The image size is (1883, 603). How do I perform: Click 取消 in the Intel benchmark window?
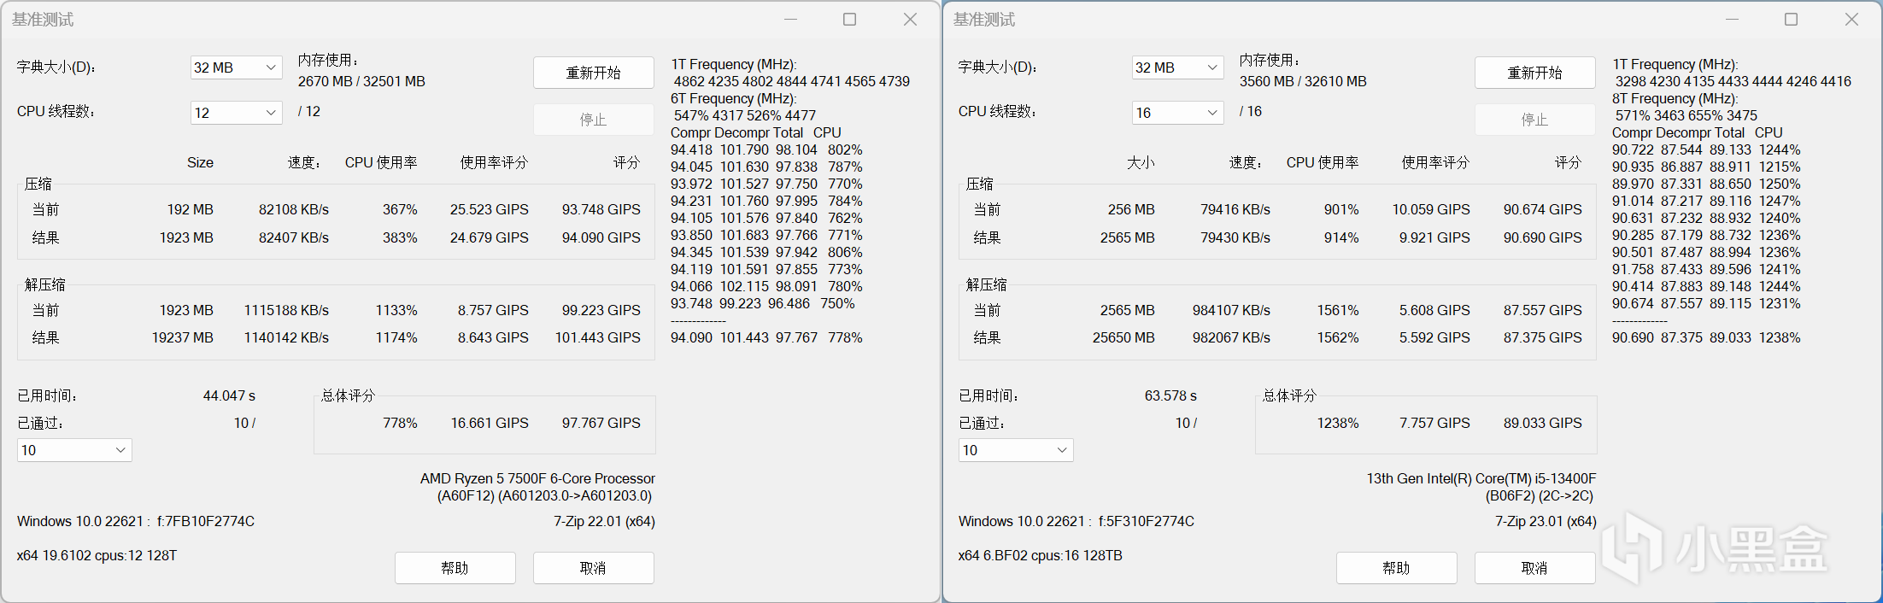coord(1534,568)
